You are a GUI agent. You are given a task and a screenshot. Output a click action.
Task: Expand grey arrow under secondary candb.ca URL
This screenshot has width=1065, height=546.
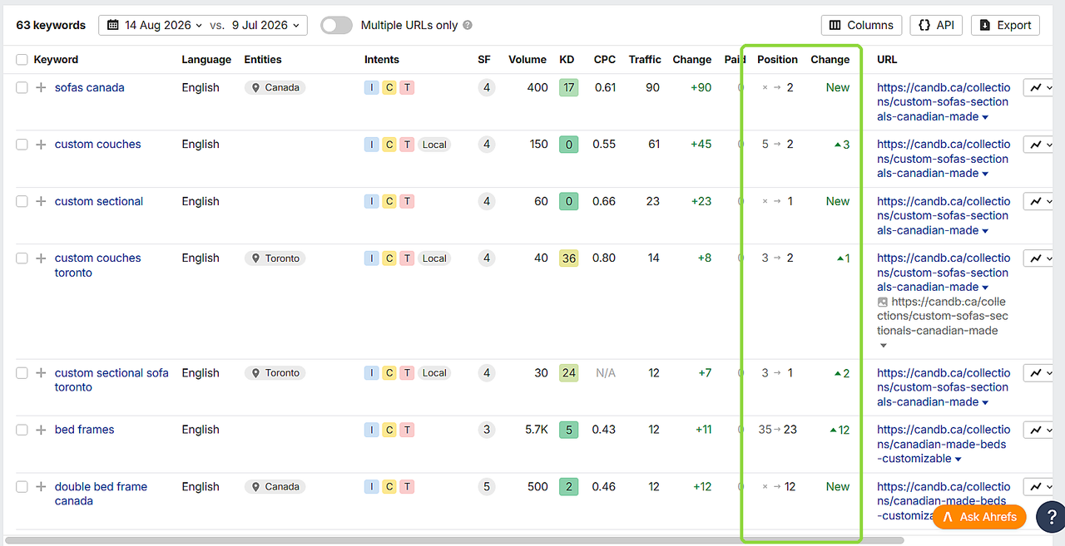pyautogui.click(x=884, y=345)
